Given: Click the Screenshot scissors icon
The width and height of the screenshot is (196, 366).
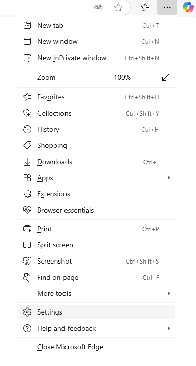Looking at the screenshot, I should pyautogui.click(x=27, y=261).
